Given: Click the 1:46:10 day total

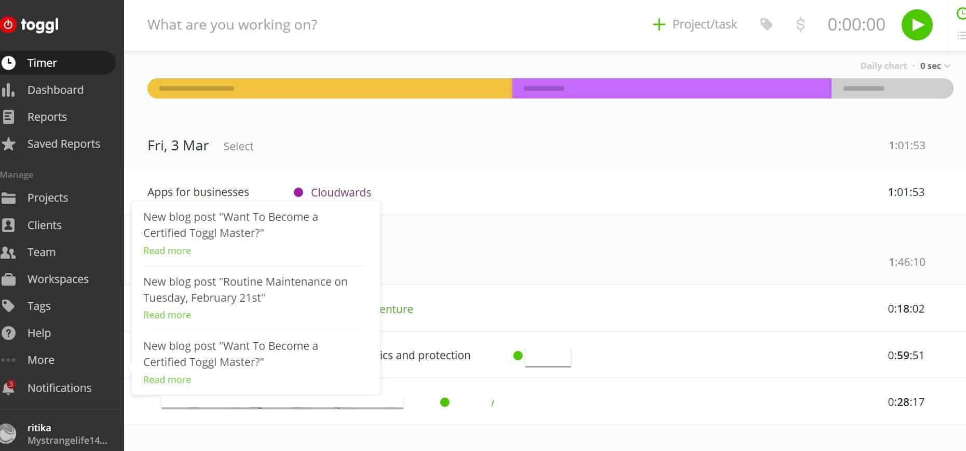Looking at the screenshot, I should click(x=907, y=262).
